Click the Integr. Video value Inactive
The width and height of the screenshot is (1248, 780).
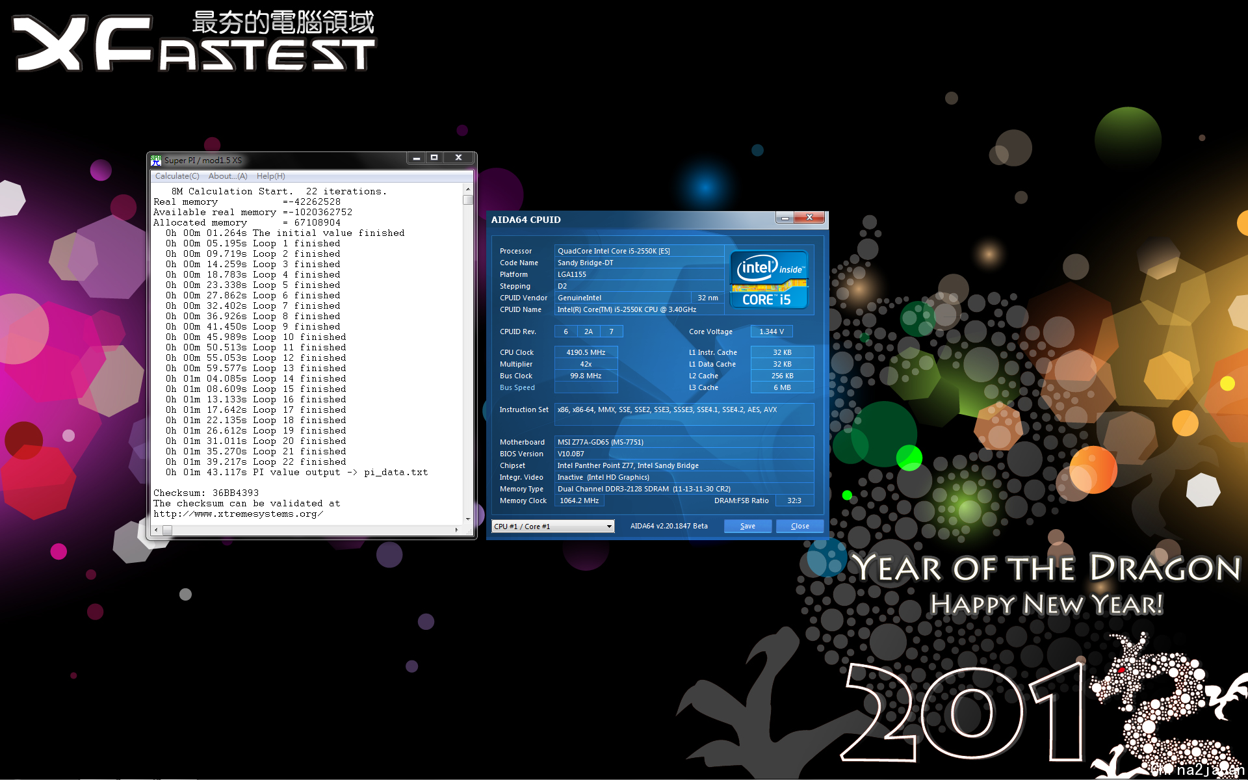tap(684, 477)
